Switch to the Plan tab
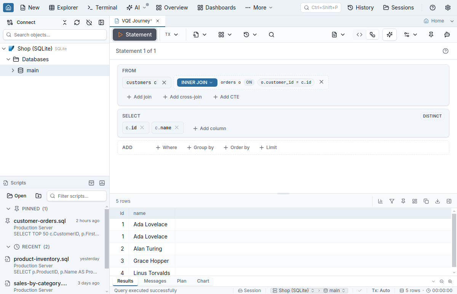The image size is (457, 294). pos(182,281)
